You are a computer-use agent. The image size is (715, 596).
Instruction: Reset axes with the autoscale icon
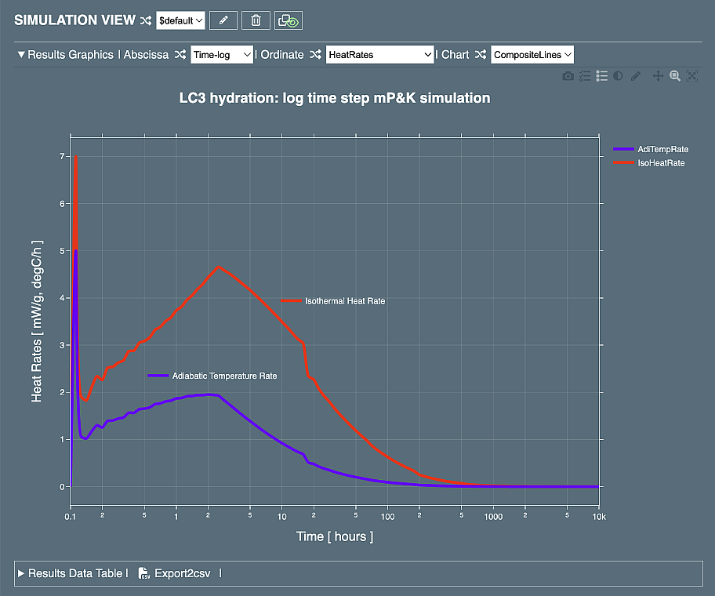pos(691,76)
